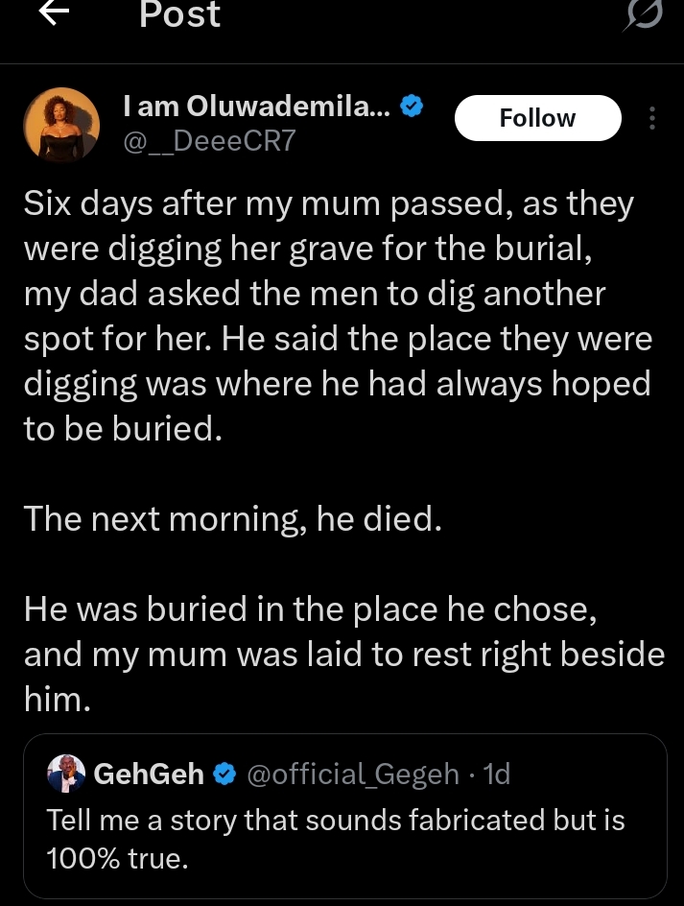This screenshot has height=906, width=684.
Task: Tap the 'Post' header title
Action: [179, 15]
